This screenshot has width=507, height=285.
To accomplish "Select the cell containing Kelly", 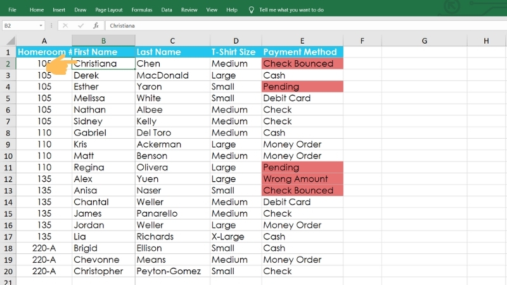I will (x=172, y=121).
